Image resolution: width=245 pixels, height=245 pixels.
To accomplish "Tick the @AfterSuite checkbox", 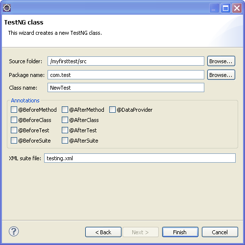I will point(65,141).
